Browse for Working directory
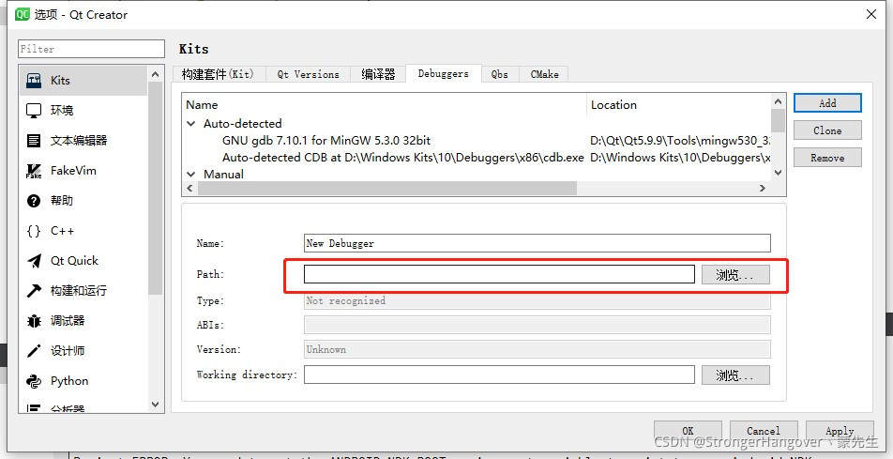893x459 pixels. point(735,375)
